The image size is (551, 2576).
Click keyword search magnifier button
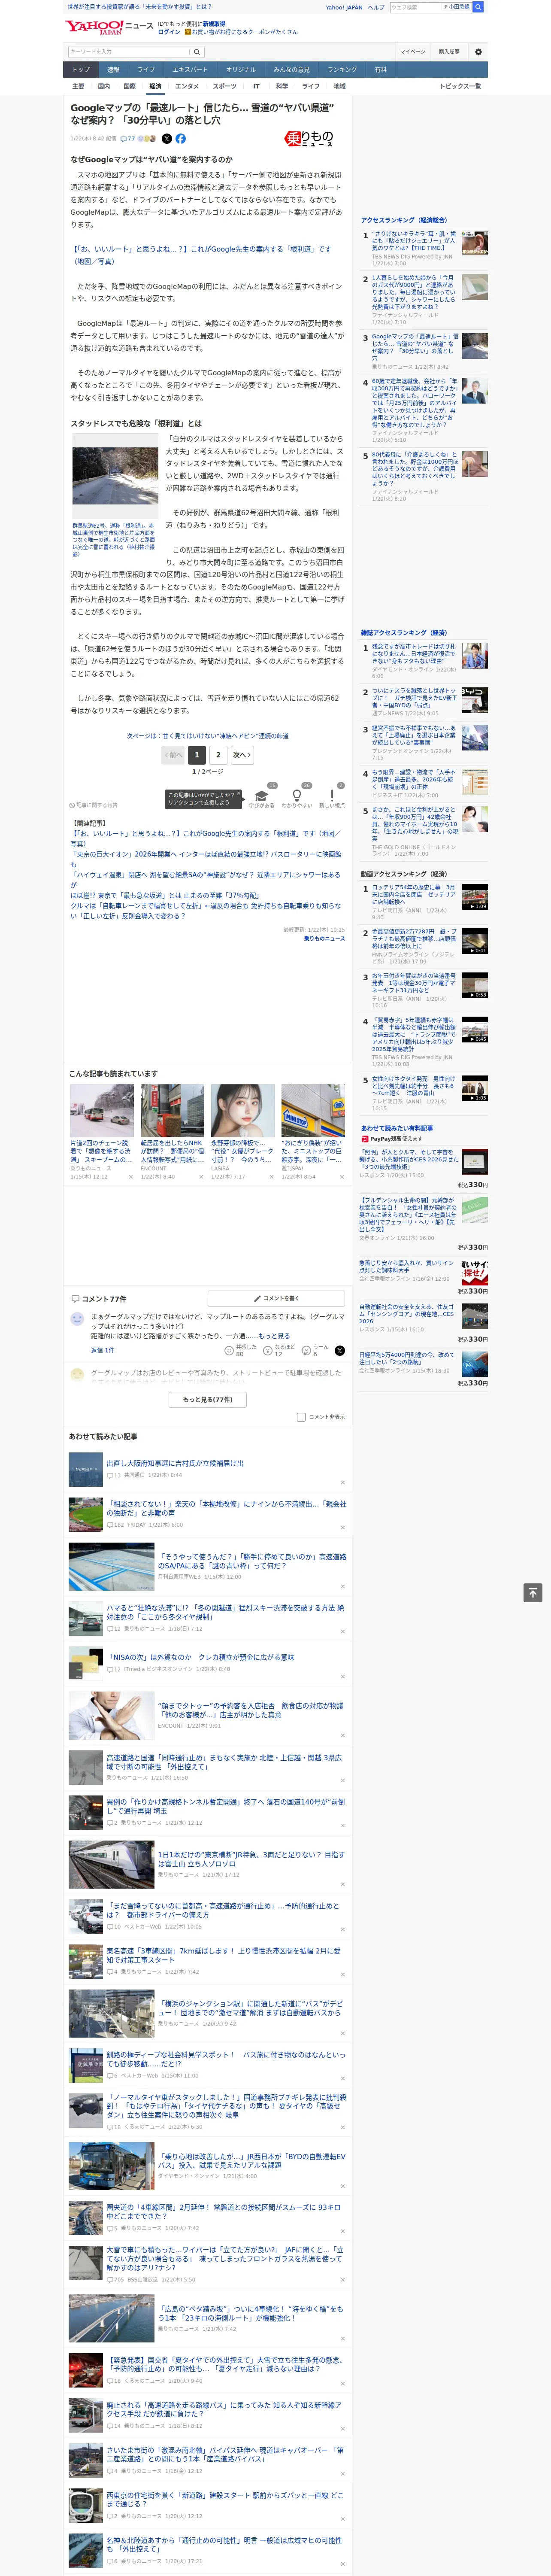[x=197, y=52]
